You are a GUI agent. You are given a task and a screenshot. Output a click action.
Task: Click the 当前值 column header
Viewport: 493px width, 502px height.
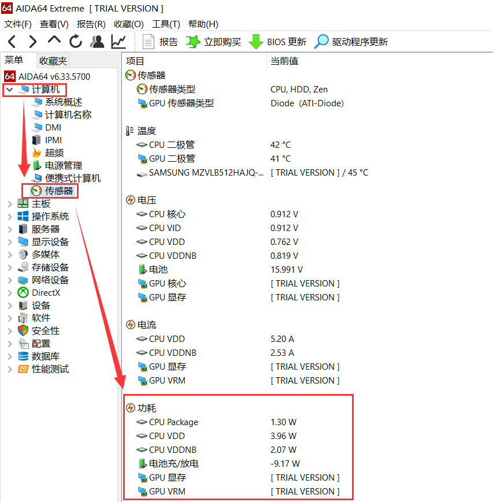[x=284, y=61]
